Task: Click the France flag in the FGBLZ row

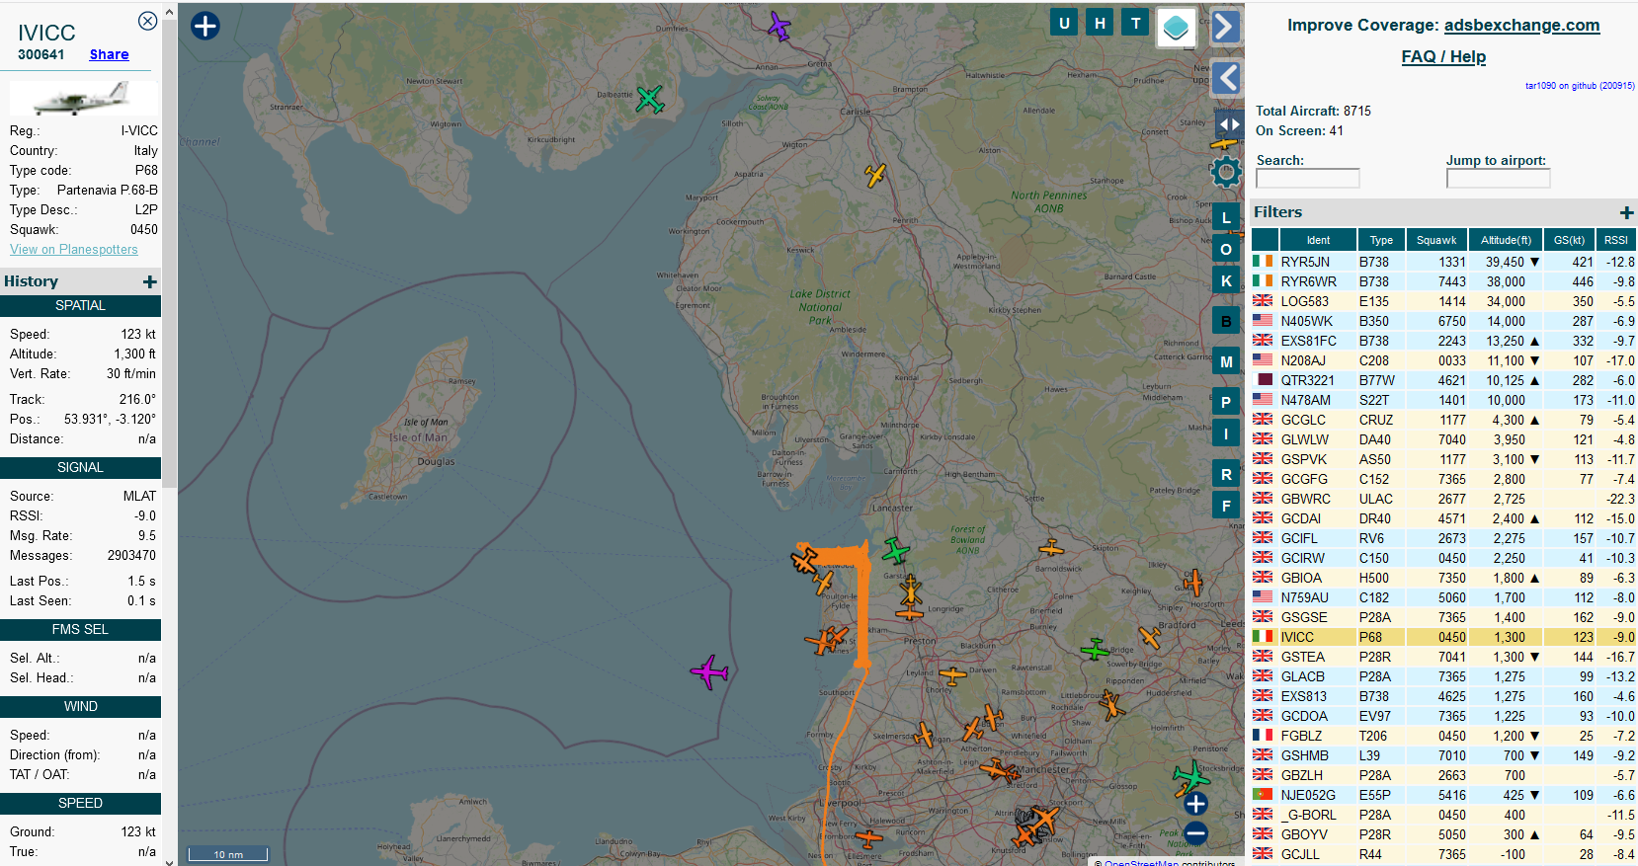Action: [x=1263, y=736]
